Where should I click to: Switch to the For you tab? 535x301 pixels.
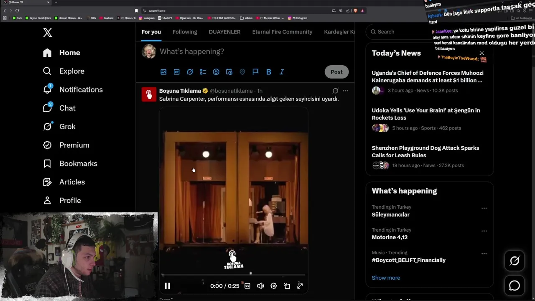(151, 32)
